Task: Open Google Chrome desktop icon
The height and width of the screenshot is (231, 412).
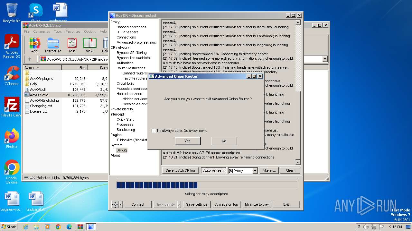Action: click(12, 172)
